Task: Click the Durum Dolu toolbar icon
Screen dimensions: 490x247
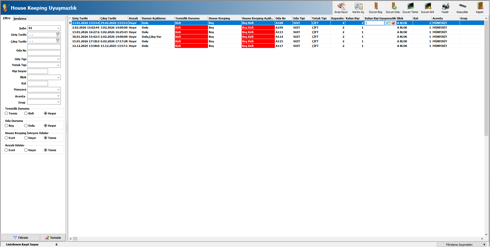Action: [x=393, y=7]
